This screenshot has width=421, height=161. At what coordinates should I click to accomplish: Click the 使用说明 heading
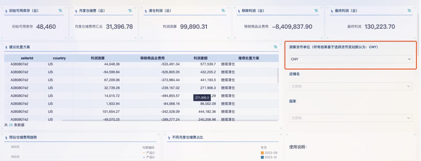click(298, 147)
